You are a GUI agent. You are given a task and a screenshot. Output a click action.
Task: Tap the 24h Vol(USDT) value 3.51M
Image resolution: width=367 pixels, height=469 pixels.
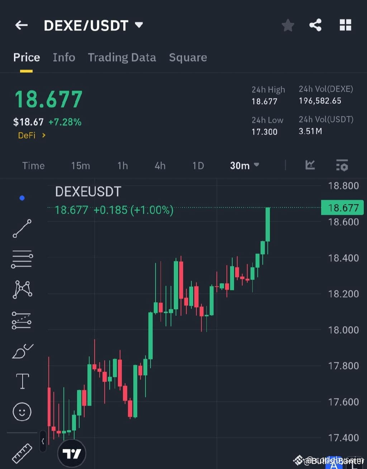click(x=310, y=131)
